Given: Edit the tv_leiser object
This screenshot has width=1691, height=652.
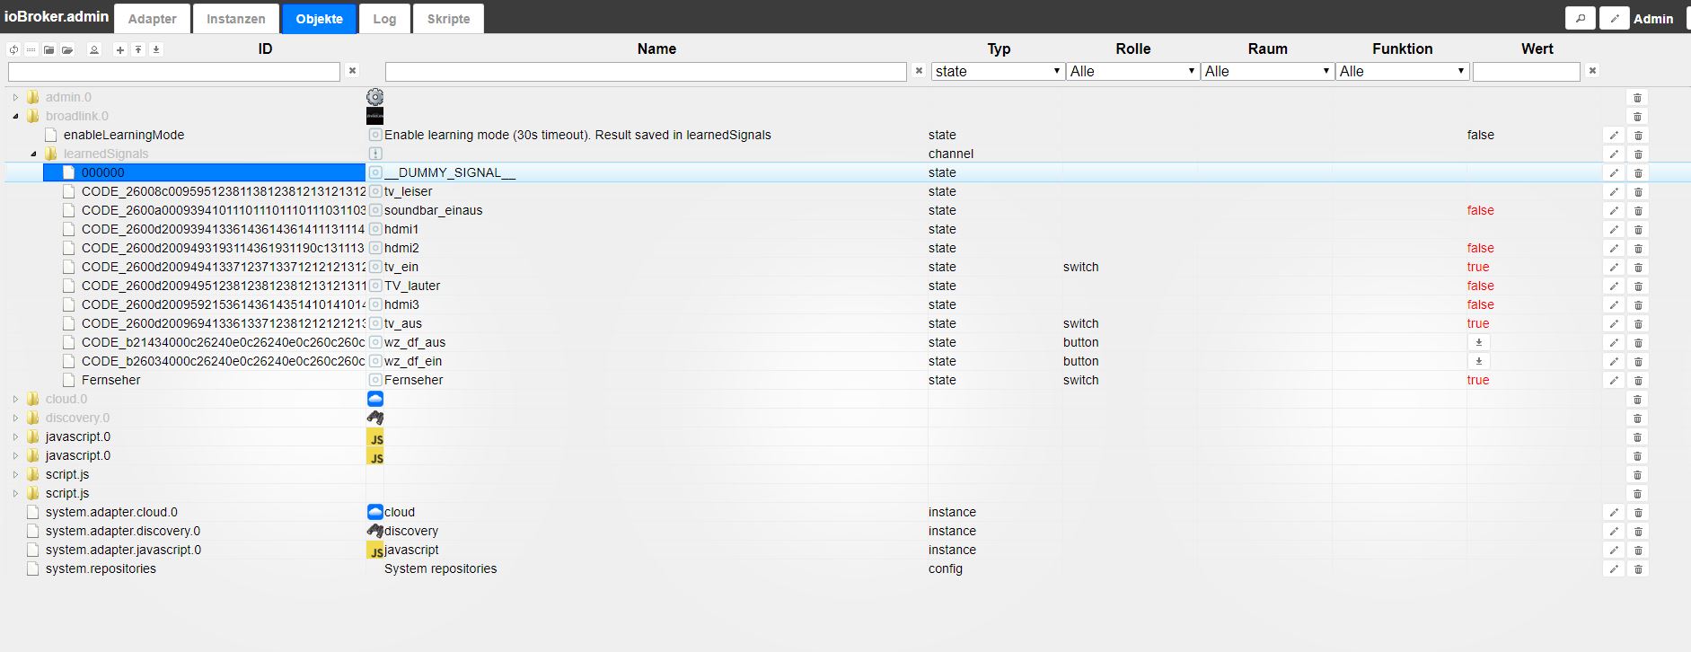Looking at the screenshot, I should [1614, 192].
